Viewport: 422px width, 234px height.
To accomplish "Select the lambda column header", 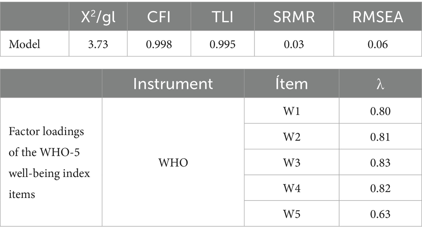I will (x=380, y=83).
